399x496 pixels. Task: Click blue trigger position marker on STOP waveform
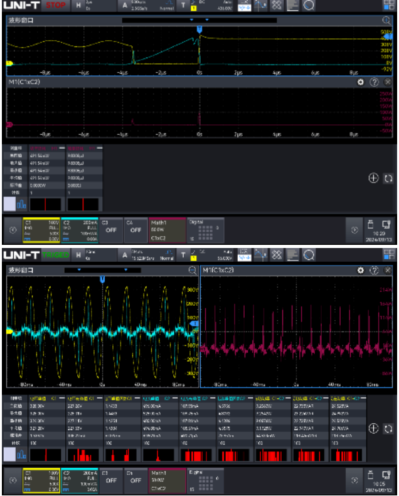tap(200, 30)
